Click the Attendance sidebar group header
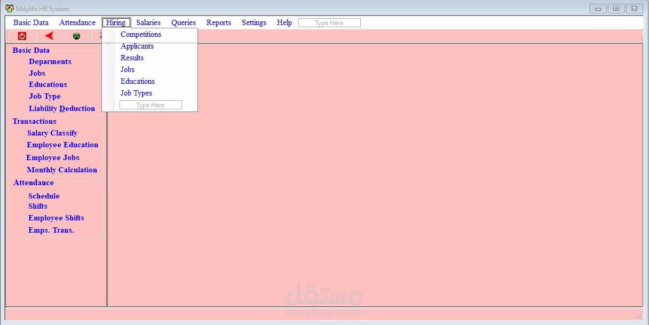 click(x=34, y=183)
